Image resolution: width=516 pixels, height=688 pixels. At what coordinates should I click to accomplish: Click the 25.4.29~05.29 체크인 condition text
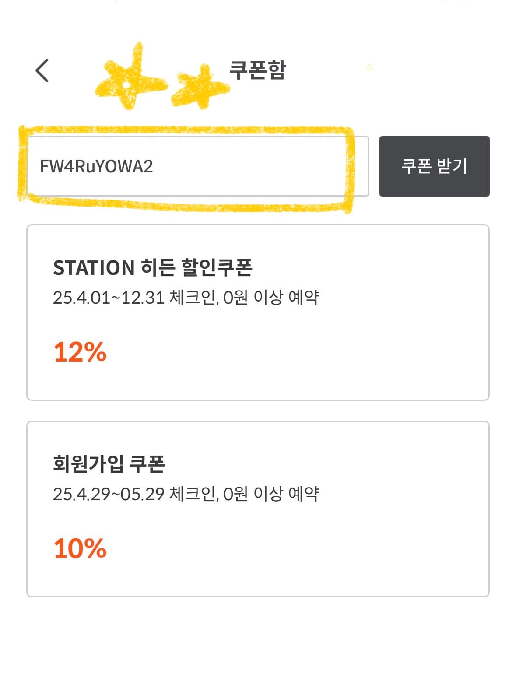[x=134, y=495]
